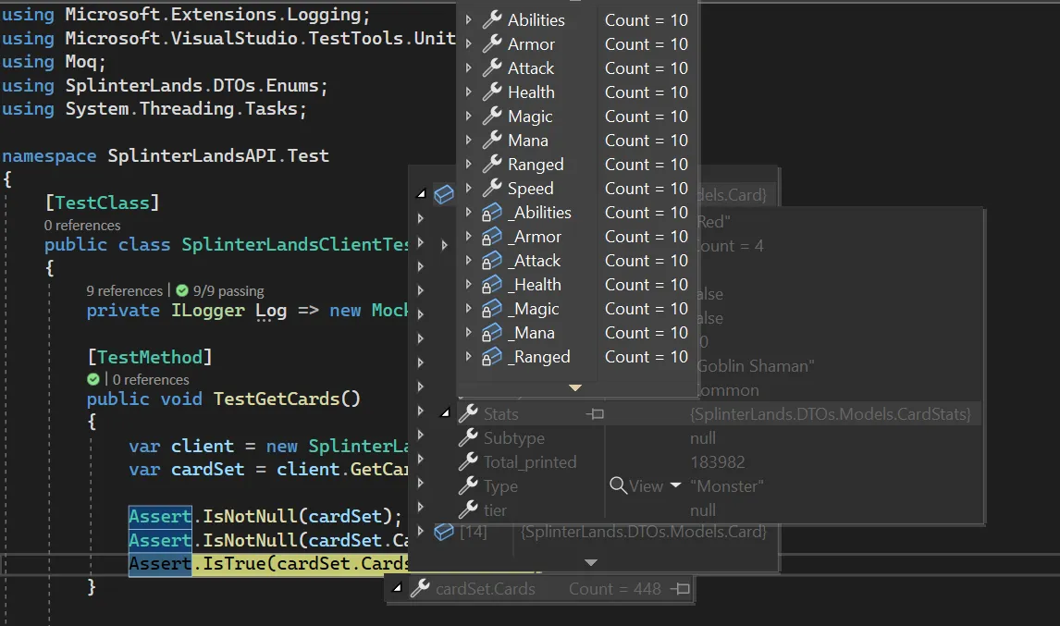Click the wrench icon next to Magic
Screen dimensions: 1060x626
[x=492, y=116]
